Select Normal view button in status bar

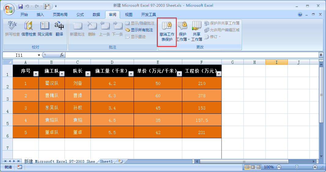coord(247,167)
